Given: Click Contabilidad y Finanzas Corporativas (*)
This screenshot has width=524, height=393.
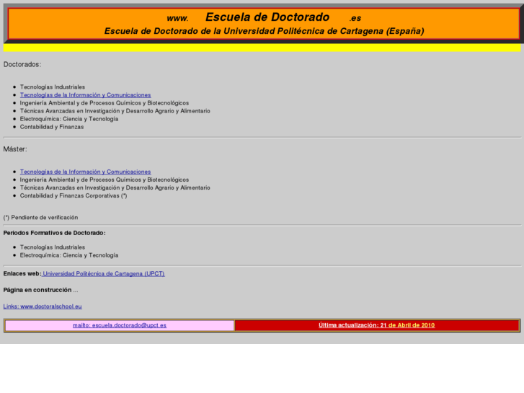Looking at the screenshot, I should (x=74, y=195).
